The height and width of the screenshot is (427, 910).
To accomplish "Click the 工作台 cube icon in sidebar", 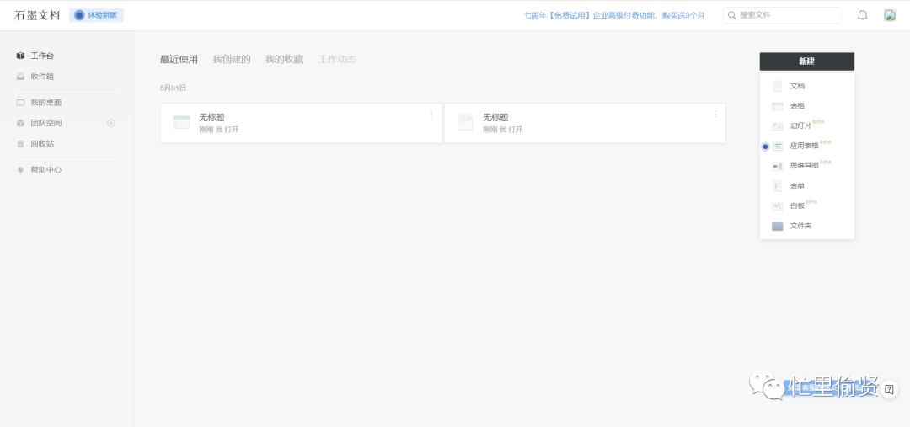I will pos(20,56).
